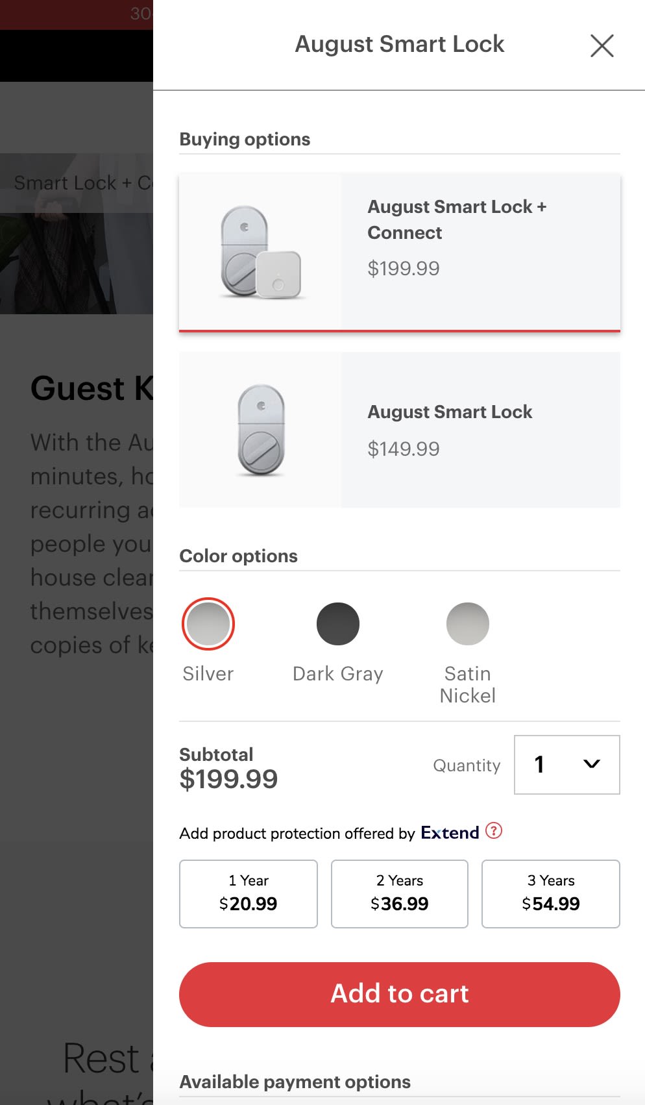Pick the Satin Nickel color swatch

[468, 624]
